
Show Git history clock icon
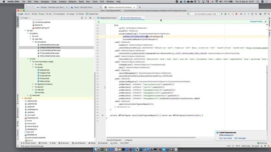point(252,14)
